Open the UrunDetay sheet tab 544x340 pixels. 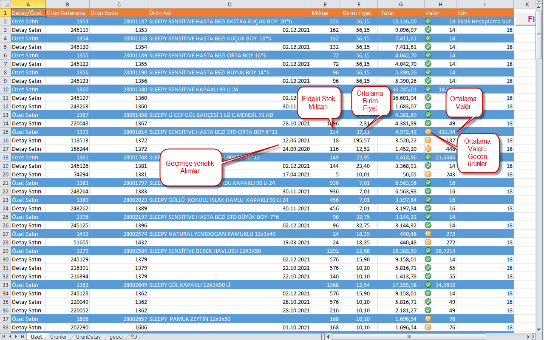coord(88,337)
